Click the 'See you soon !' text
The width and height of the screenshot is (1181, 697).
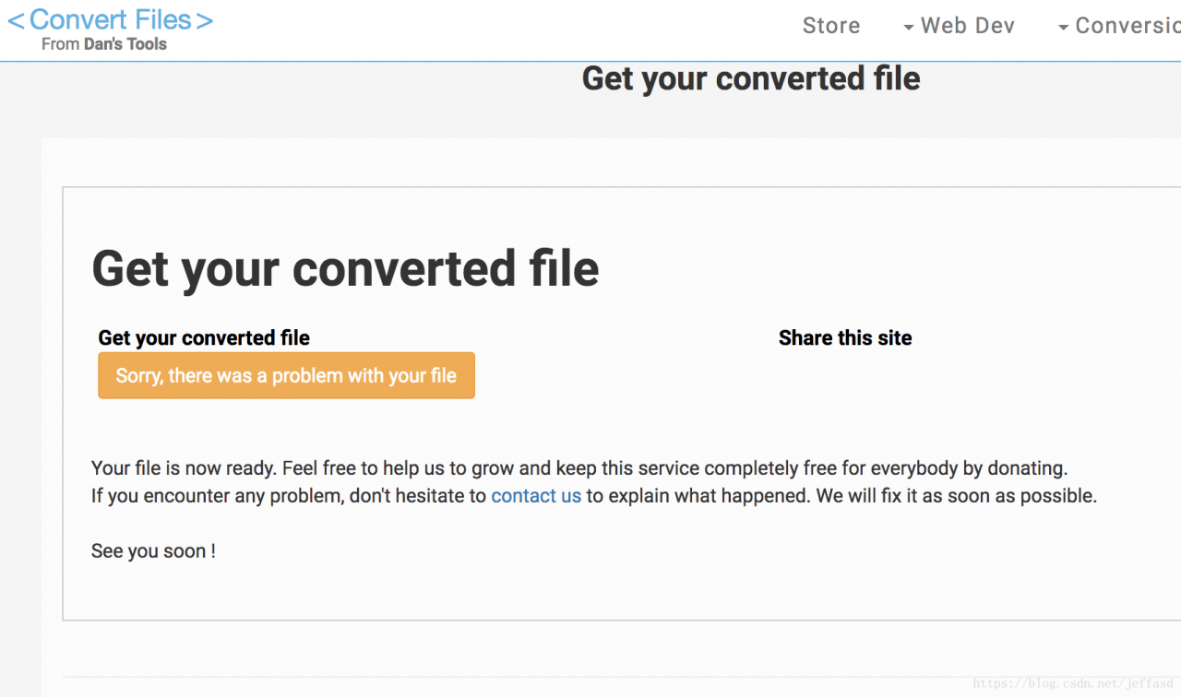[153, 551]
